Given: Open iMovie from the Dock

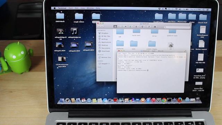Looking at the screenshot, I should click(174, 100).
